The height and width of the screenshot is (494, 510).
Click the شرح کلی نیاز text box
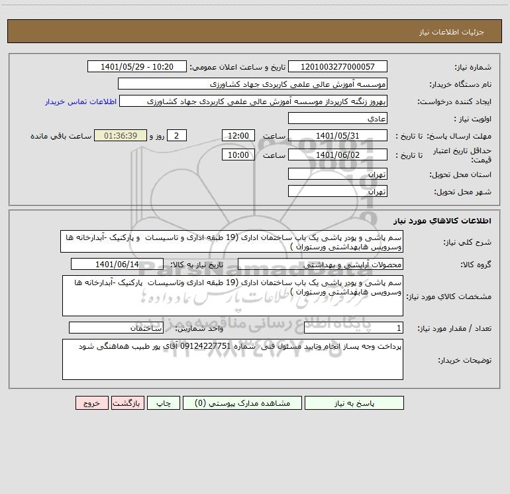[x=232, y=241]
